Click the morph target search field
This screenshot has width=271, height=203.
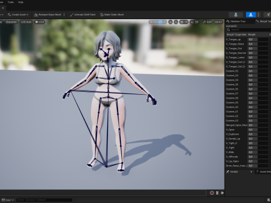pos(248,30)
